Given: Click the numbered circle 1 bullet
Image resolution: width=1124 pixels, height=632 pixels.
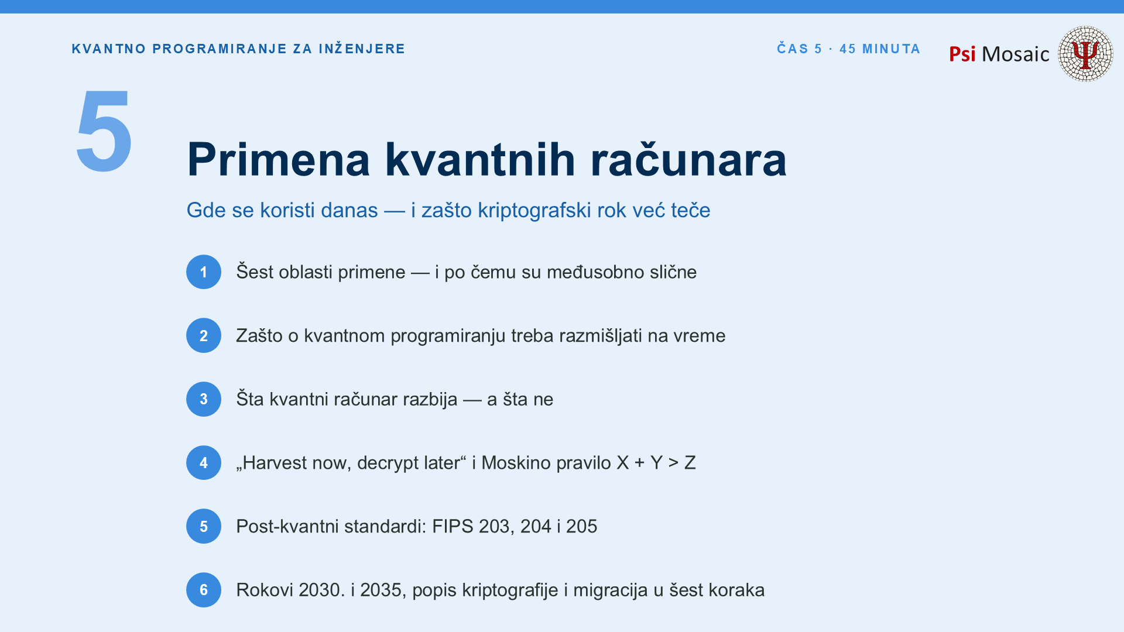Looking at the screenshot, I should click(204, 272).
